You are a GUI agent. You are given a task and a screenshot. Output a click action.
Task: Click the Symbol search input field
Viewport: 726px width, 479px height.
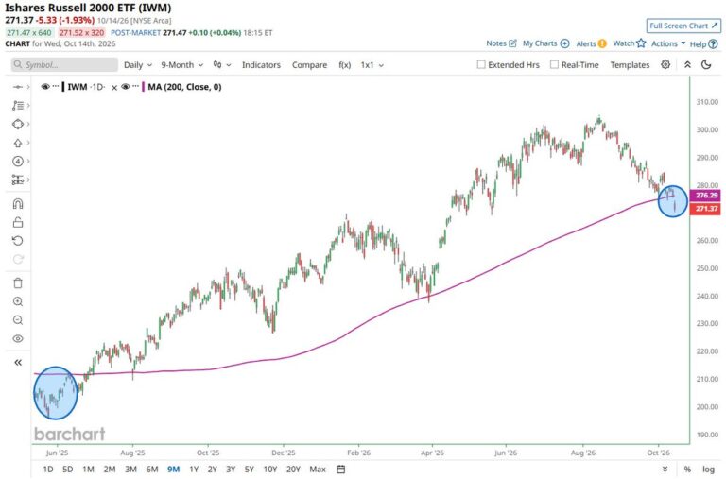(64, 65)
